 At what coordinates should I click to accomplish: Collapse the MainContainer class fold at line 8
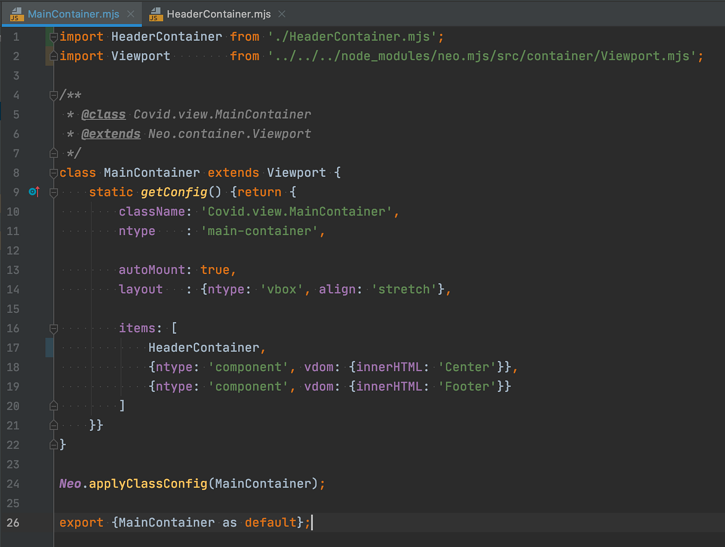[x=53, y=172]
